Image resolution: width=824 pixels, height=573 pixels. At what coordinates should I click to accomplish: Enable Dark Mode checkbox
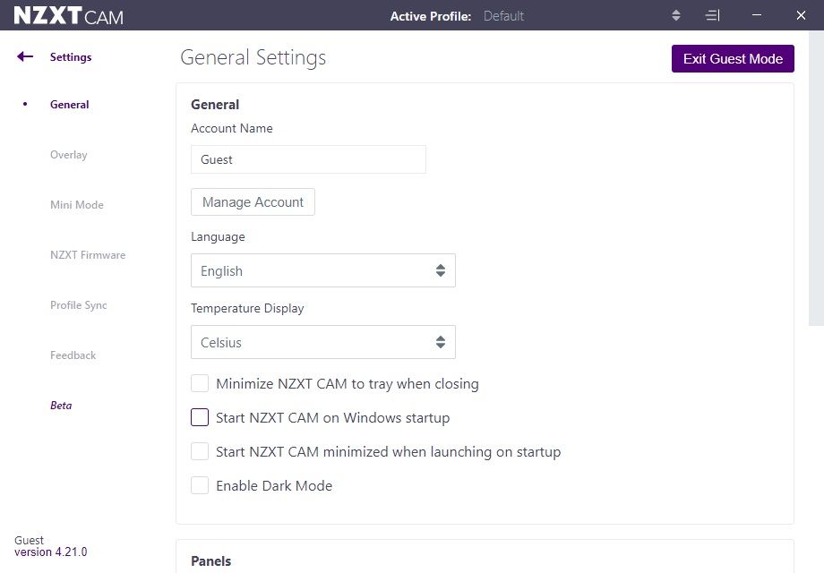(x=200, y=486)
